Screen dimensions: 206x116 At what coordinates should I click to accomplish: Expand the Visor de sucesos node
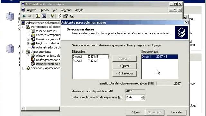coord(28,31)
